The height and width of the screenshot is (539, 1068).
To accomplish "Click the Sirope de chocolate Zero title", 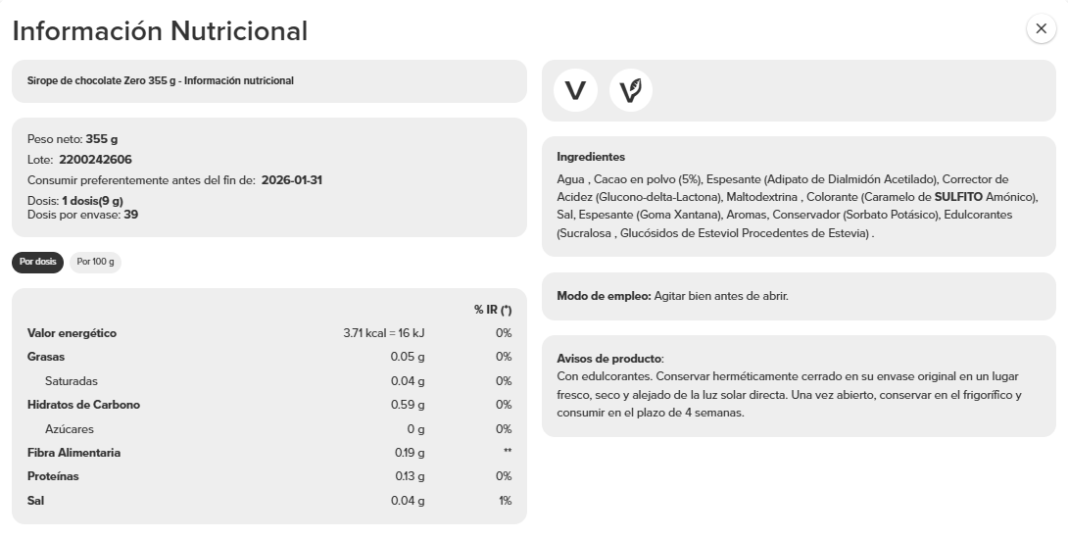I will click(161, 80).
